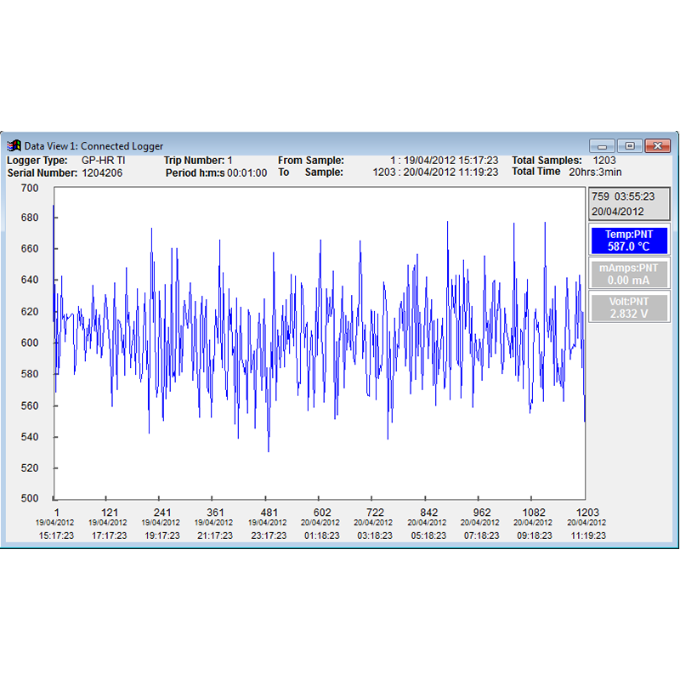Click the Total Samples 1203 value
This screenshot has height=680, width=680.
point(604,161)
